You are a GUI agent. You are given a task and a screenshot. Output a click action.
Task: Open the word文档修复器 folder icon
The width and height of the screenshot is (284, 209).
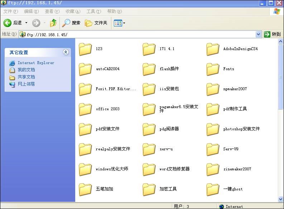point(149,169)
